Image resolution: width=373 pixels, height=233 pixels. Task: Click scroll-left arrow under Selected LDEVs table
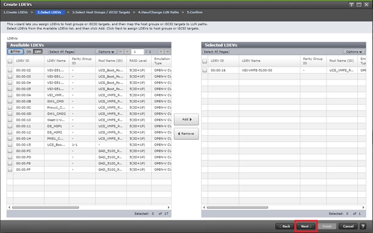(x=204, y=207)
